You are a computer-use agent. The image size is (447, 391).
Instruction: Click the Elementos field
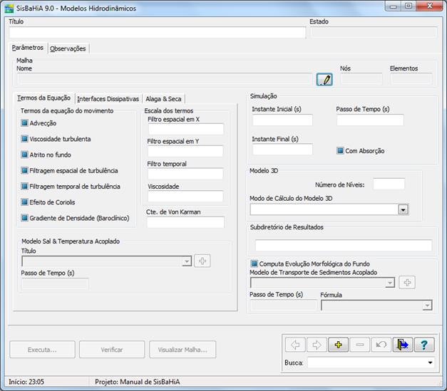[411, 79]
